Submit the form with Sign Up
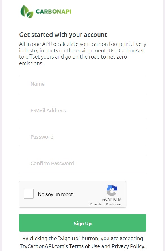 [82, 223]
